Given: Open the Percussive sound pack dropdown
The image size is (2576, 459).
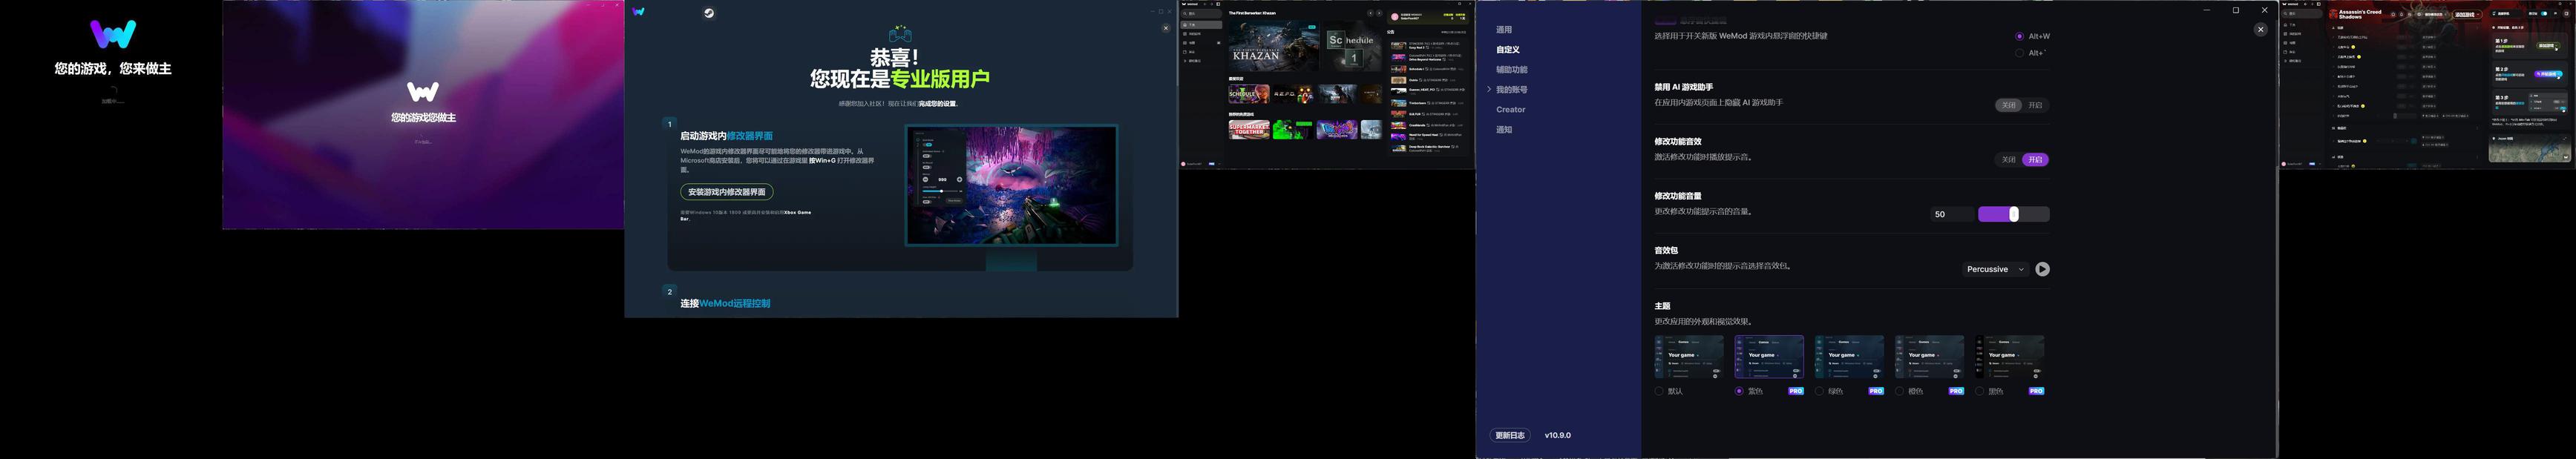Looking at the screenshot, I should point(1994,269).
